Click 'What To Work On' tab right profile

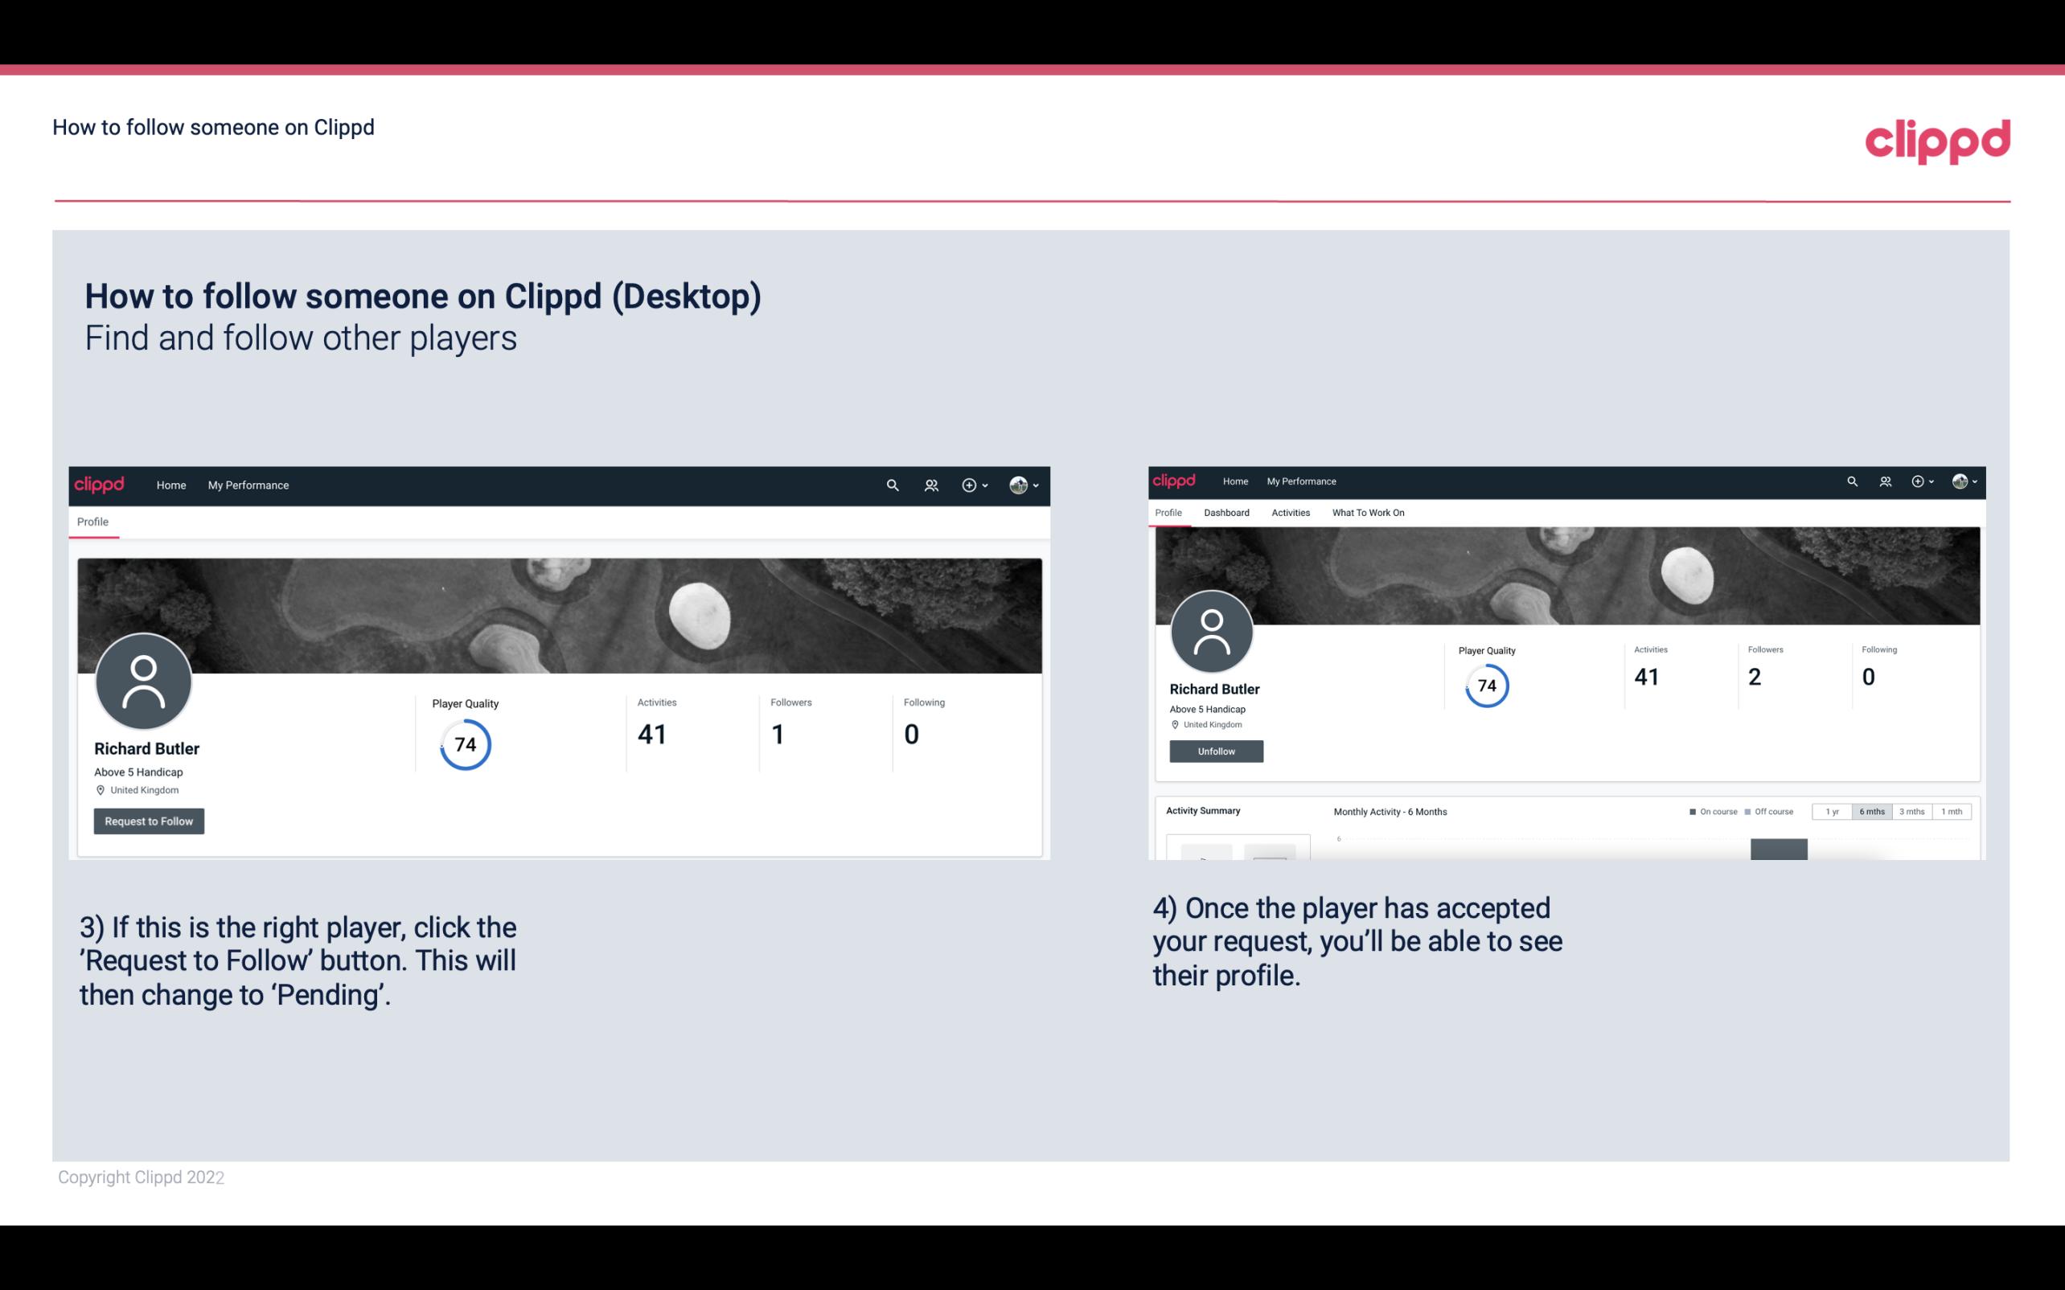[x=1368, y=513]
